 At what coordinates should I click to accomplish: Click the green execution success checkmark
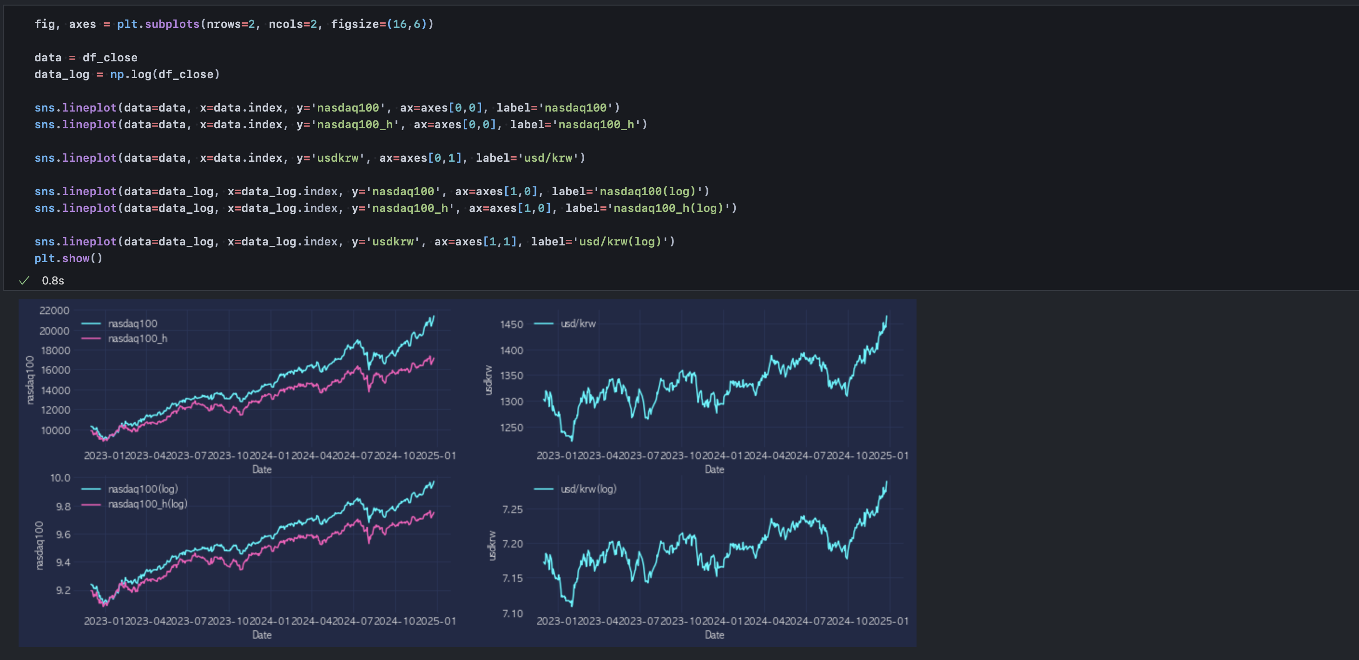24,281
